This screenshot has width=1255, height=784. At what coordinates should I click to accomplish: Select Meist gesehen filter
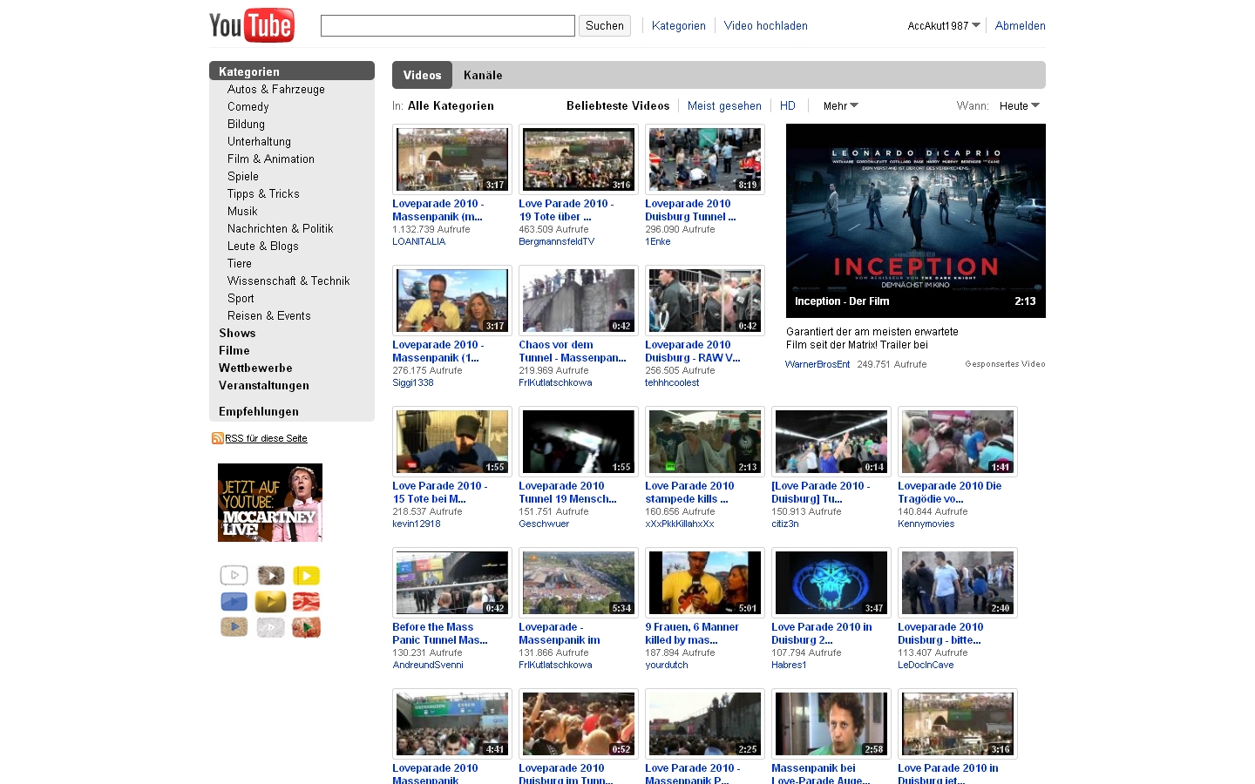tap(724, 105)
